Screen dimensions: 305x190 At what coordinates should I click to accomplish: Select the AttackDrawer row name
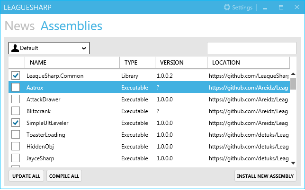[x=44, y=99]
